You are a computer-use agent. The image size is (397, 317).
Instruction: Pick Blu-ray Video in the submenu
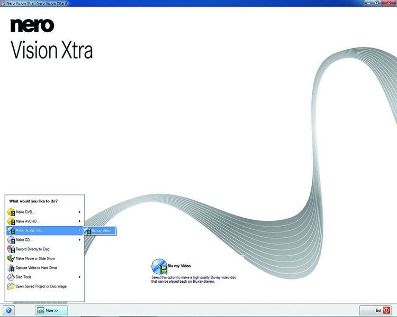click(x=100, y=230)
